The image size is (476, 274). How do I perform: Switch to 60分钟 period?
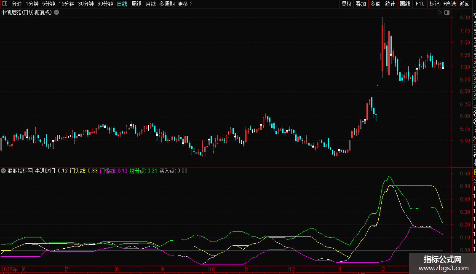click(105, 4)
